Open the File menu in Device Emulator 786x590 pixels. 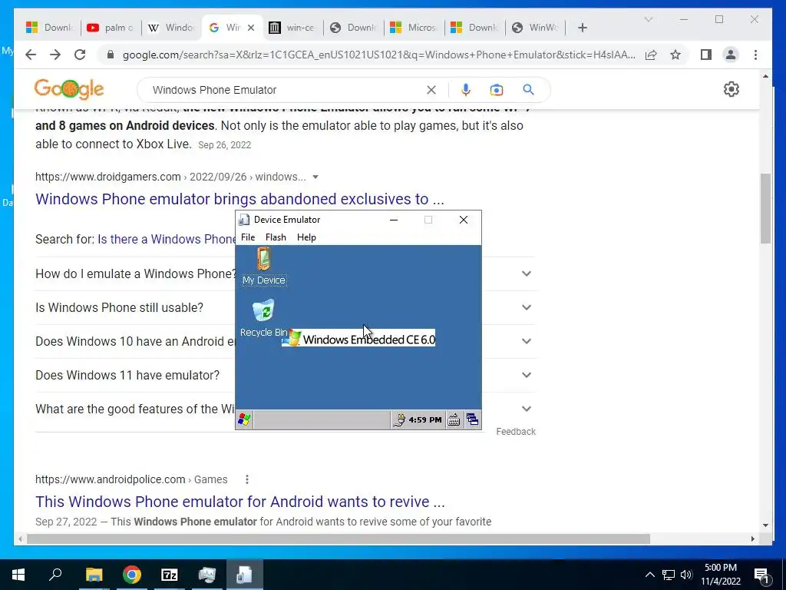(x=248, y=237)
